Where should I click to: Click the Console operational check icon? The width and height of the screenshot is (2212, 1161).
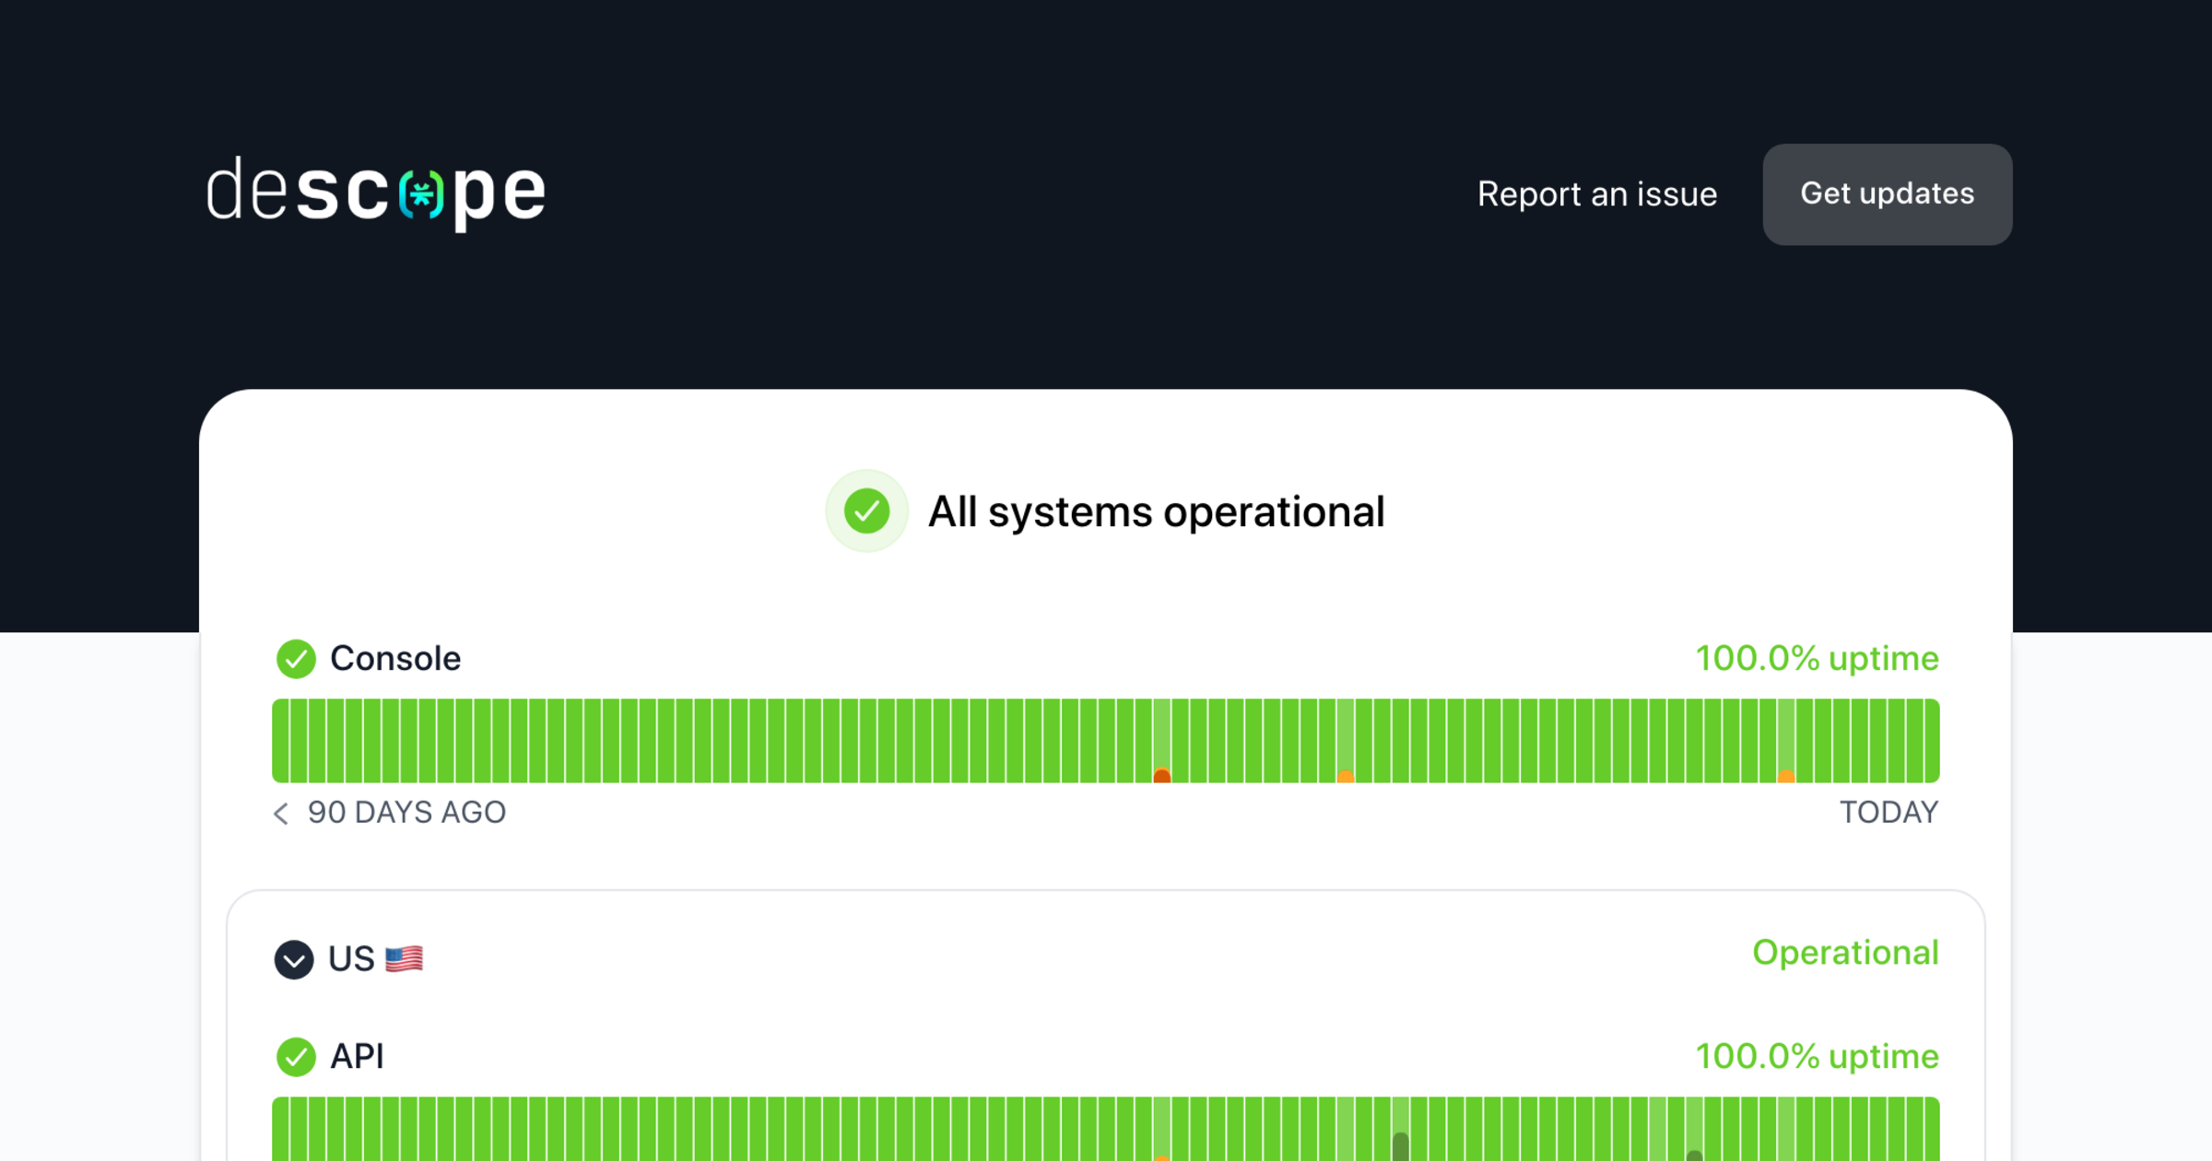[296, 659]
